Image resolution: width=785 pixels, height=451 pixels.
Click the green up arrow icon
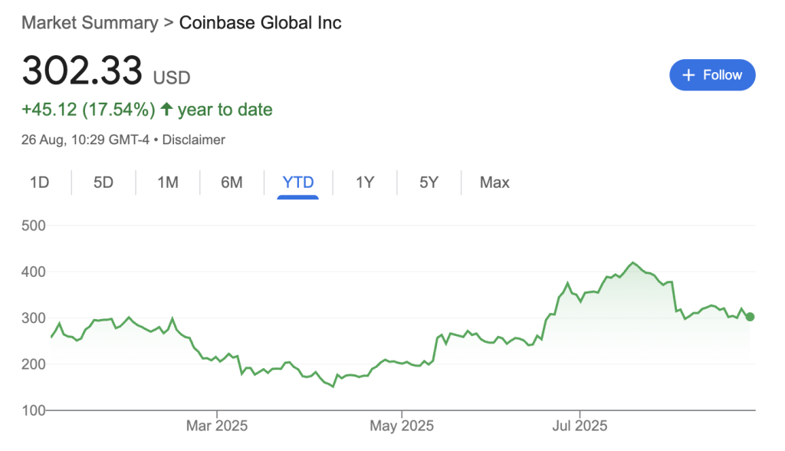tap(166, 109)
